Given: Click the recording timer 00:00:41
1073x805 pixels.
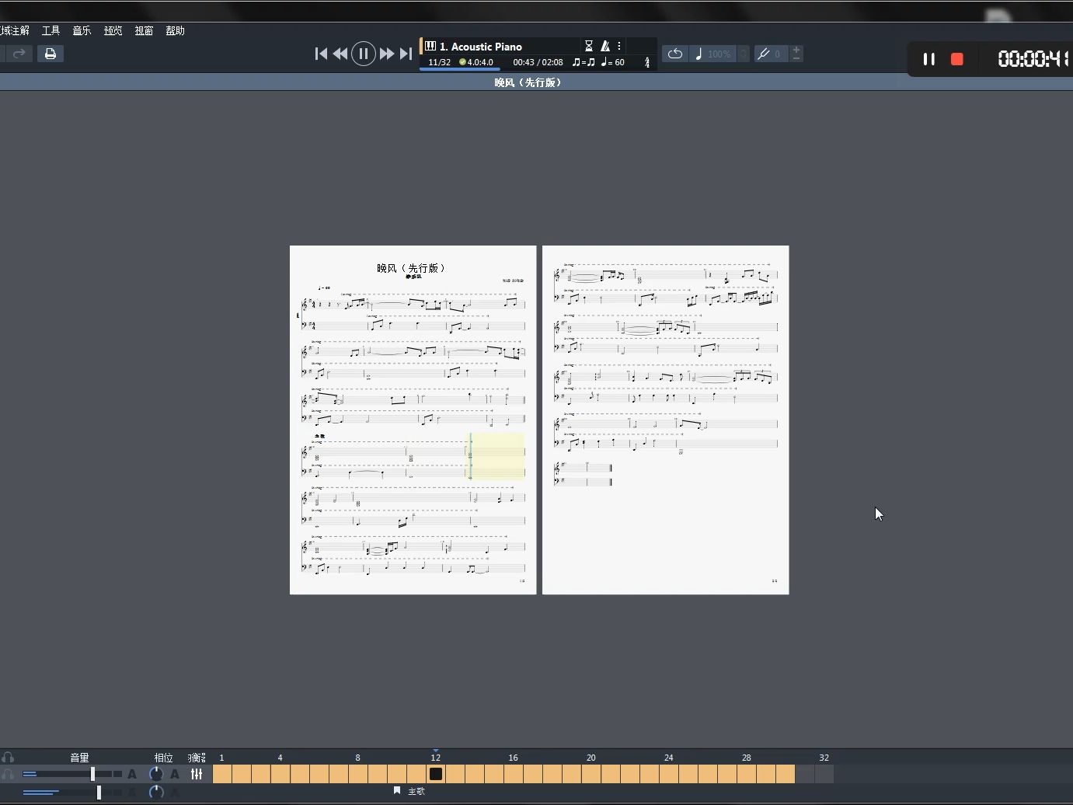Looking at the screenshot, I should [1033, 59].
